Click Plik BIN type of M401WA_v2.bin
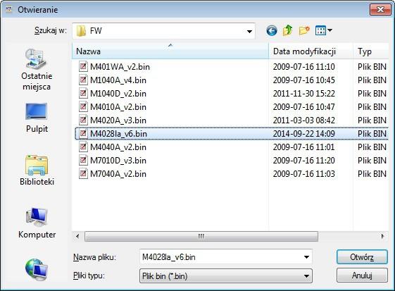Image resolution: width=395 pixels, height=291 pixels. pyautogui.click(x=372, y=67)
